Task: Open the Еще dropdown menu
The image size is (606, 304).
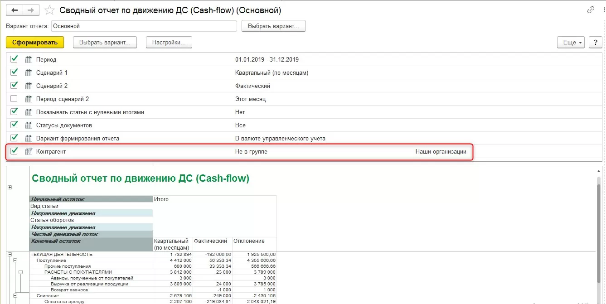Action: coord(571,42)
